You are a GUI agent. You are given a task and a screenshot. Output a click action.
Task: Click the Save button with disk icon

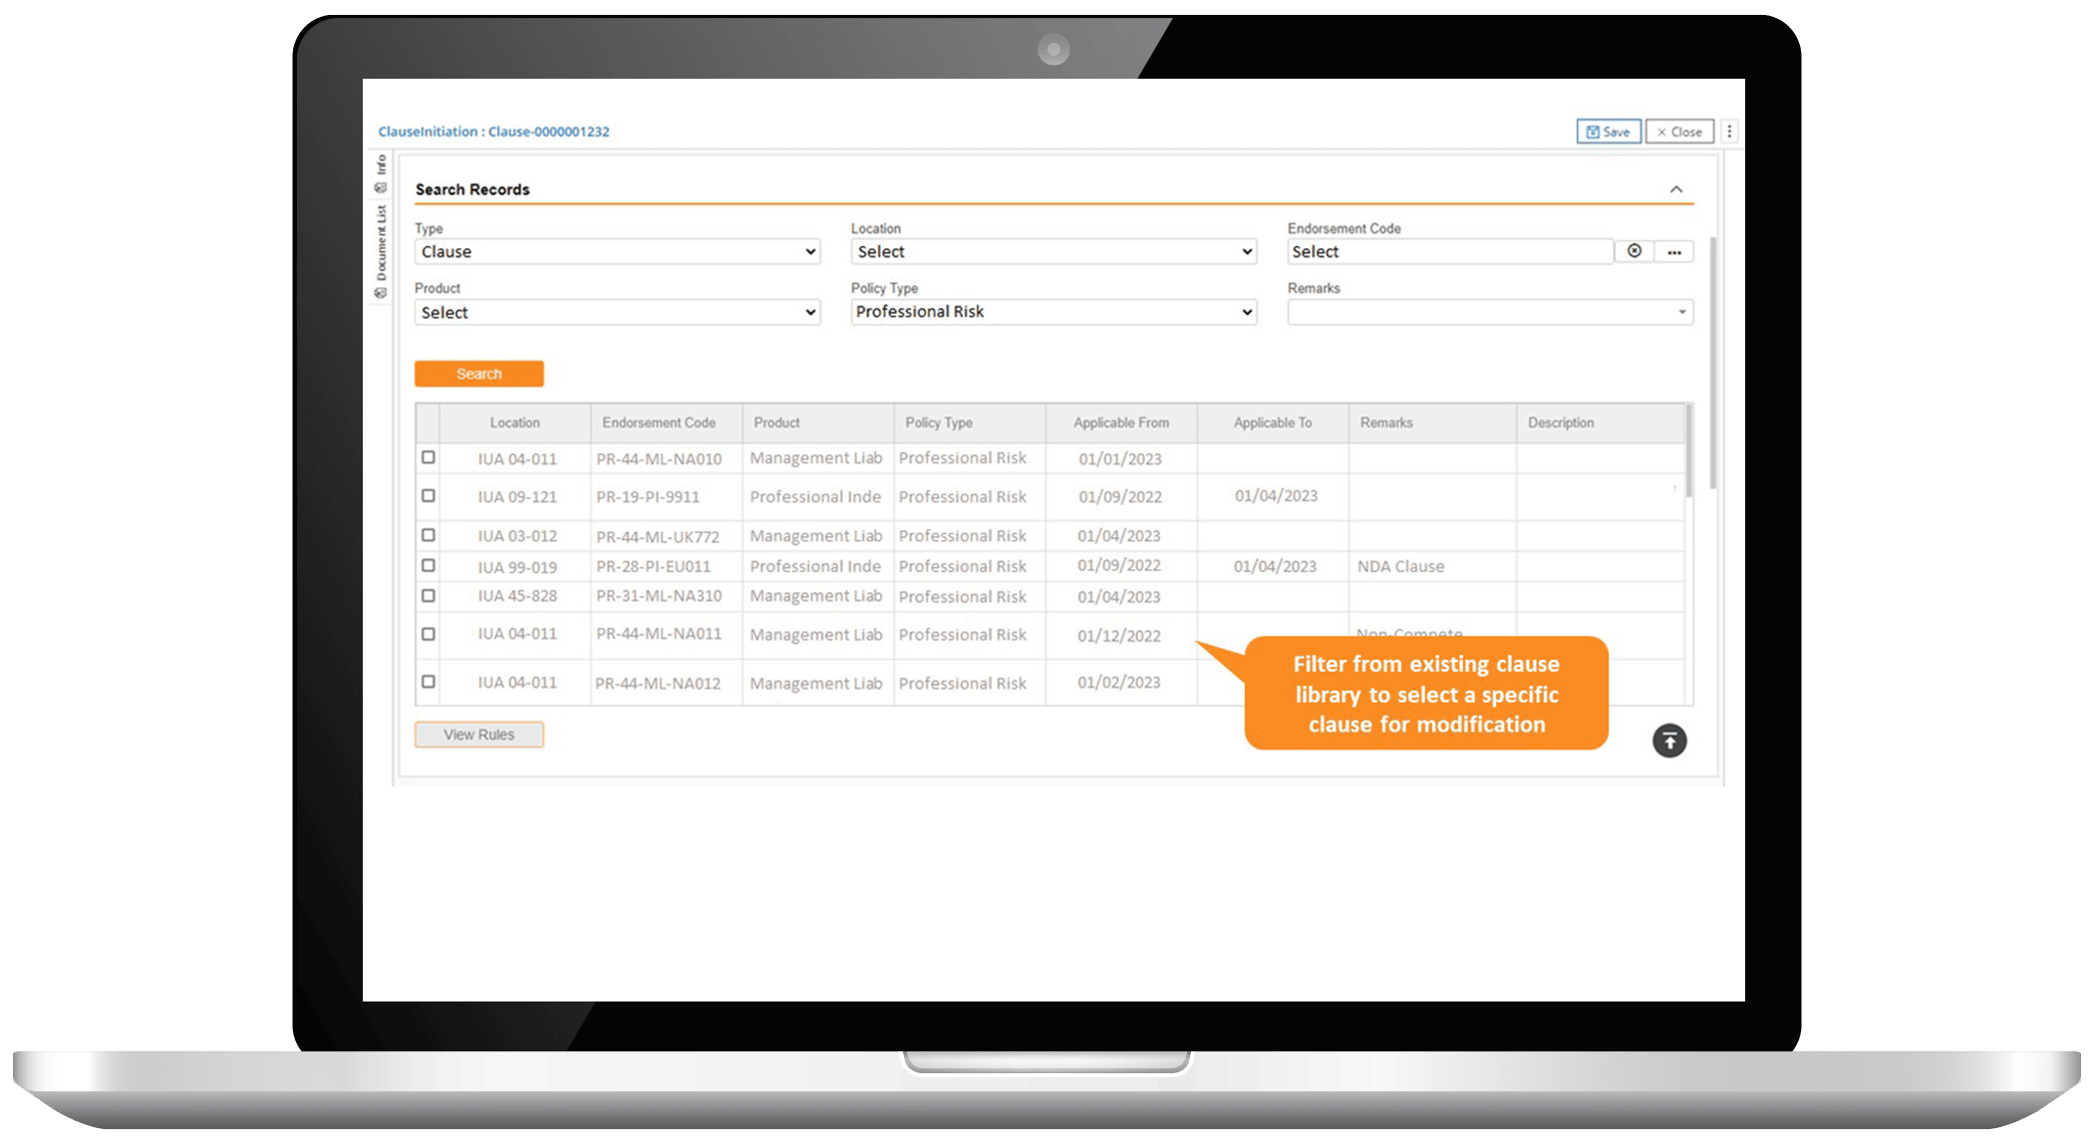coord(1608,132)
